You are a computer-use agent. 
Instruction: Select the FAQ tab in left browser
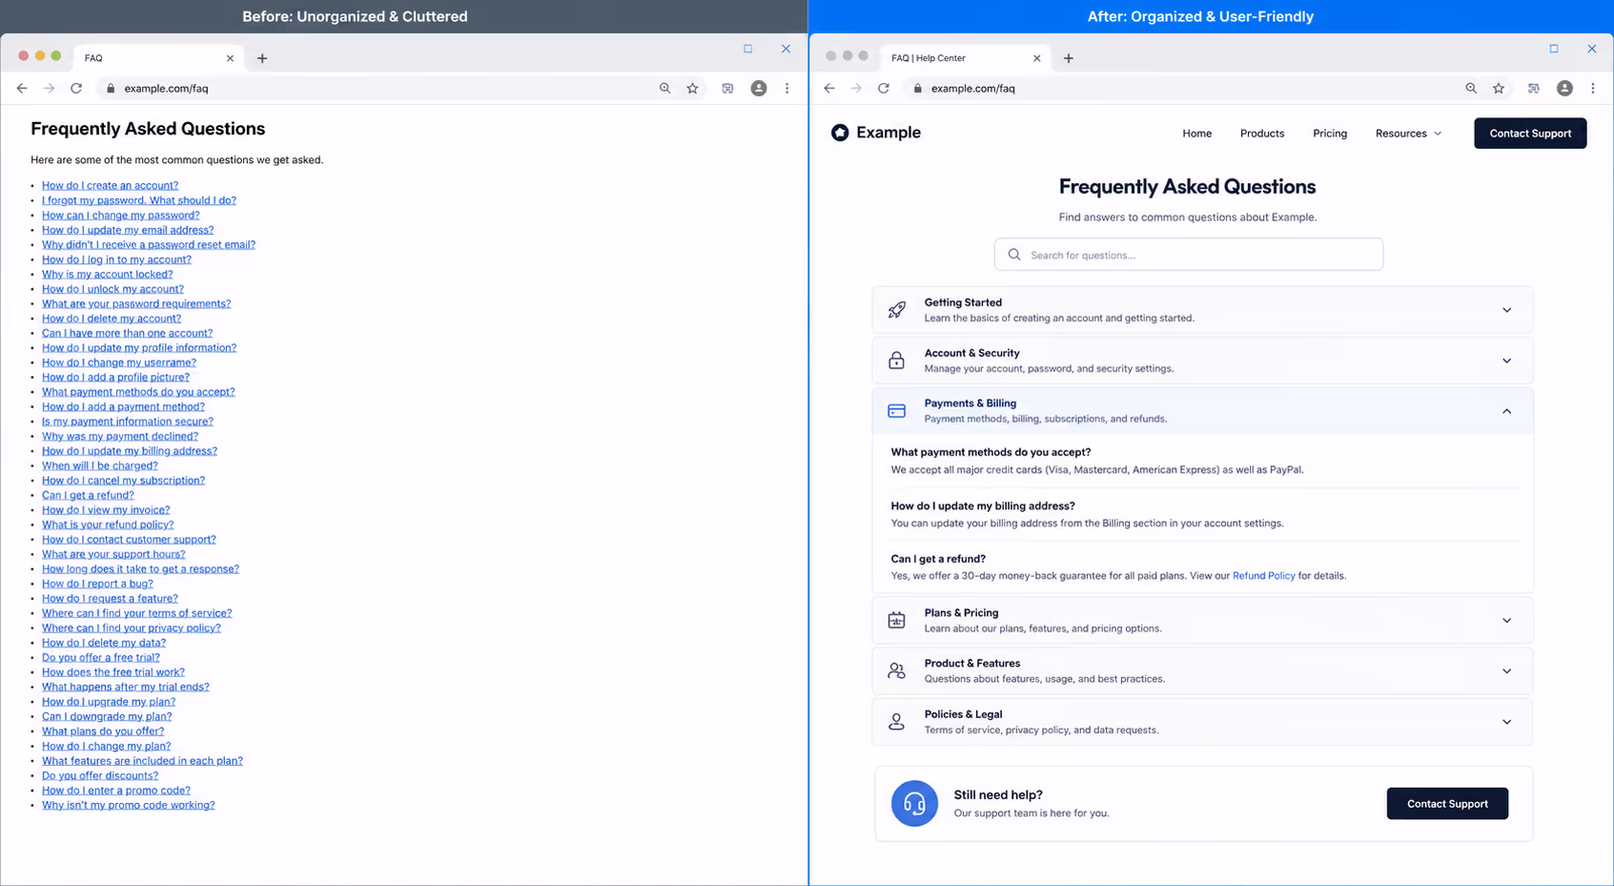click(x=157, y=58)
